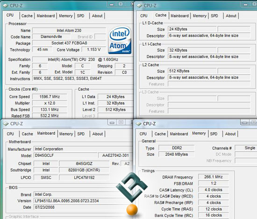
Task: Select SPD tab in the Motherboard window
Action: coord(81,134)
